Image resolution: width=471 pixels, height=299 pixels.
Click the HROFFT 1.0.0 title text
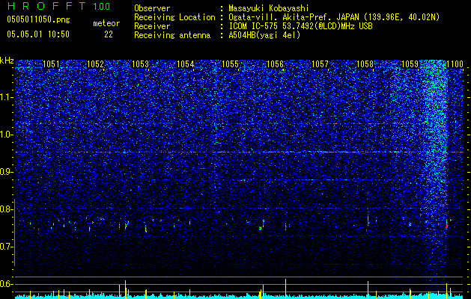tap(58, 6)
